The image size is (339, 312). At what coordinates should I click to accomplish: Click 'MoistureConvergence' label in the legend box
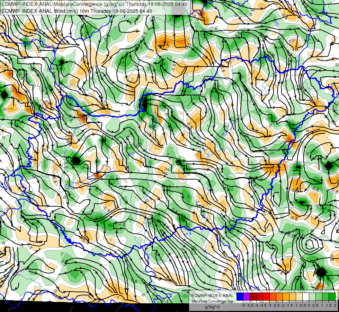click(x=212, y=301)
